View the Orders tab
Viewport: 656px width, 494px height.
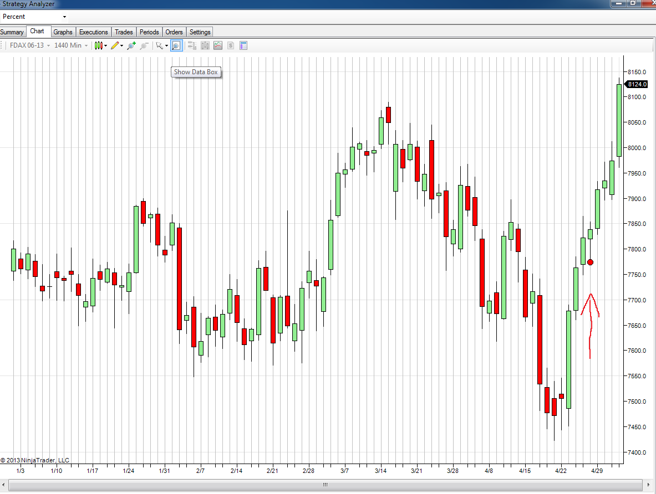click(174, 32)
